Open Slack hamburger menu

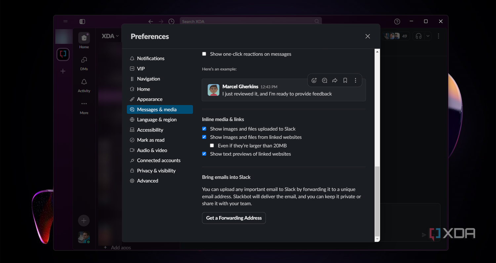(x=65, y=21)
